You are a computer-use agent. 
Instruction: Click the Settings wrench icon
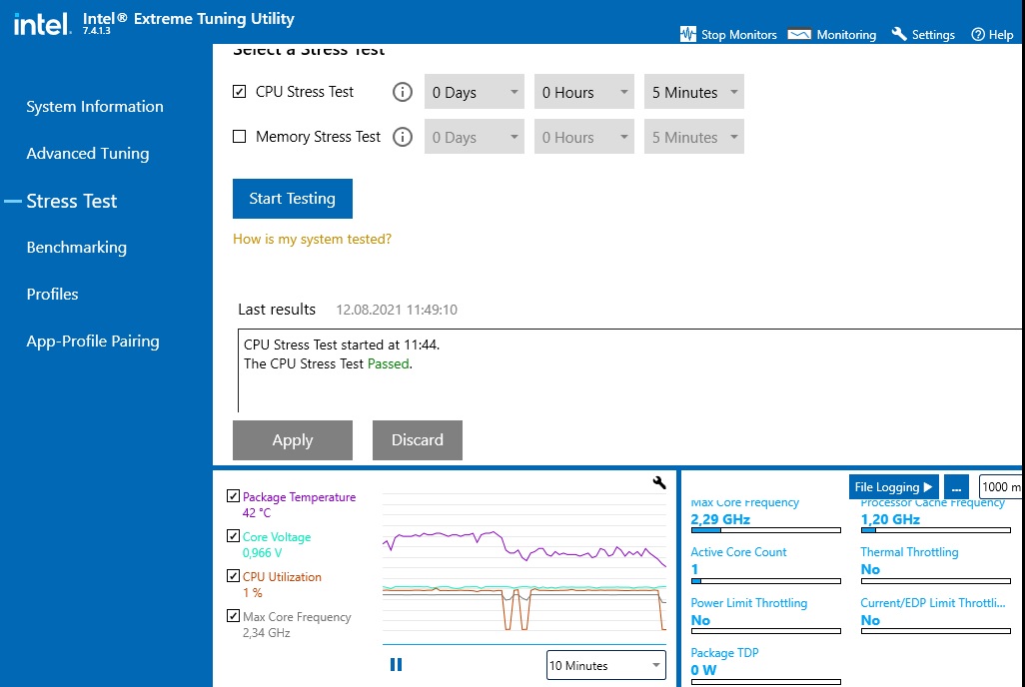click(899, 34)
